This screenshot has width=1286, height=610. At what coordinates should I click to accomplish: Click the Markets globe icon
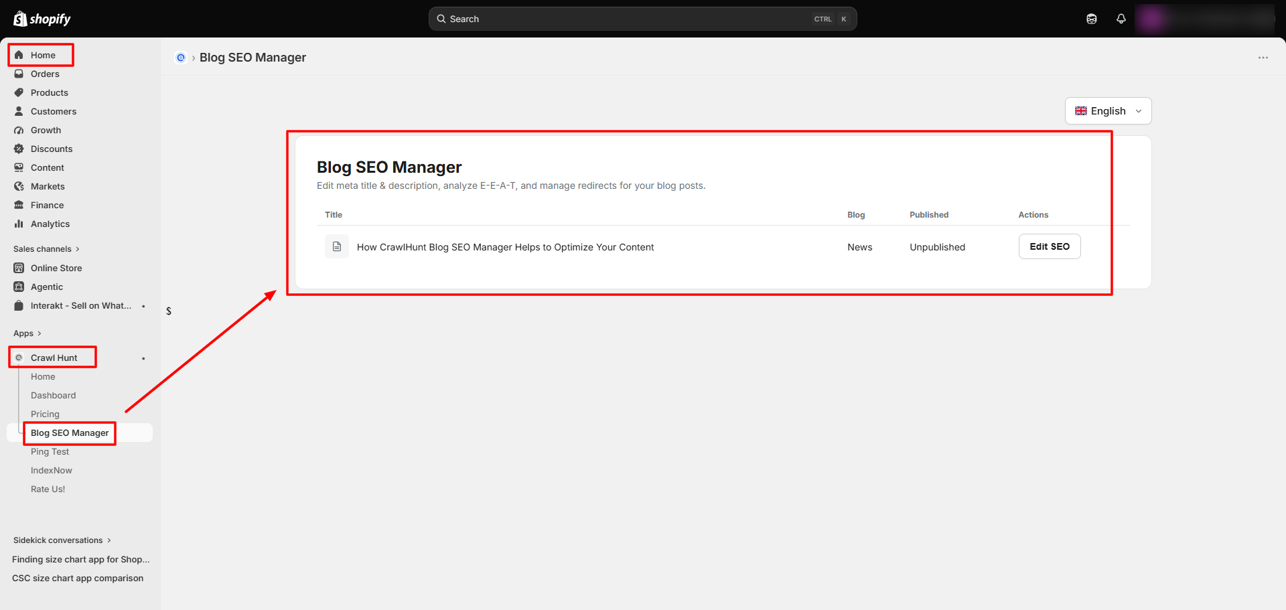tap(19, 186)
